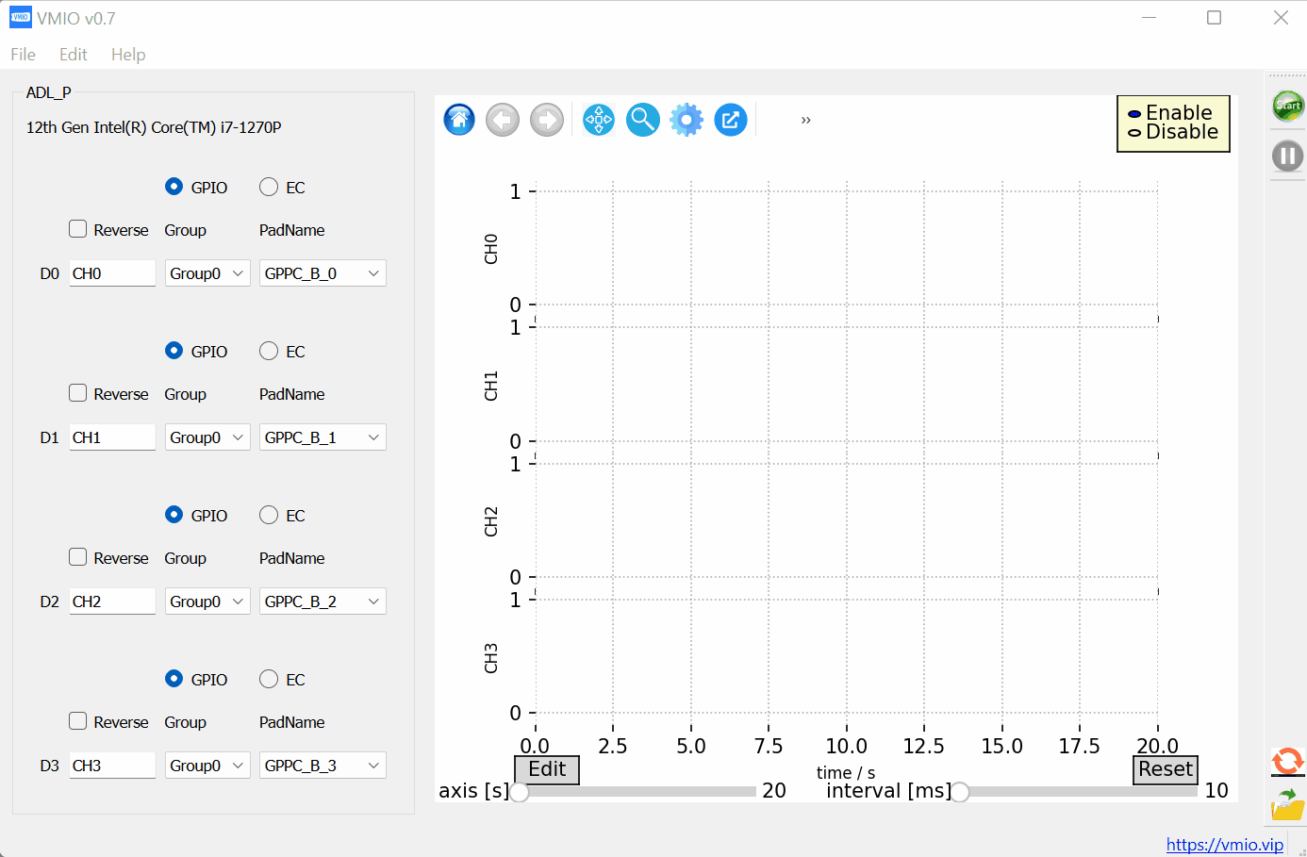This screenshot has height=857, width=1307.
Task: Click the VMIO app logo icon
Action: [x=21, y=17]
